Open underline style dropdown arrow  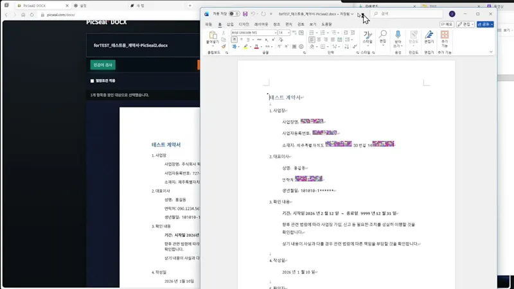click(x=253, y=40)
